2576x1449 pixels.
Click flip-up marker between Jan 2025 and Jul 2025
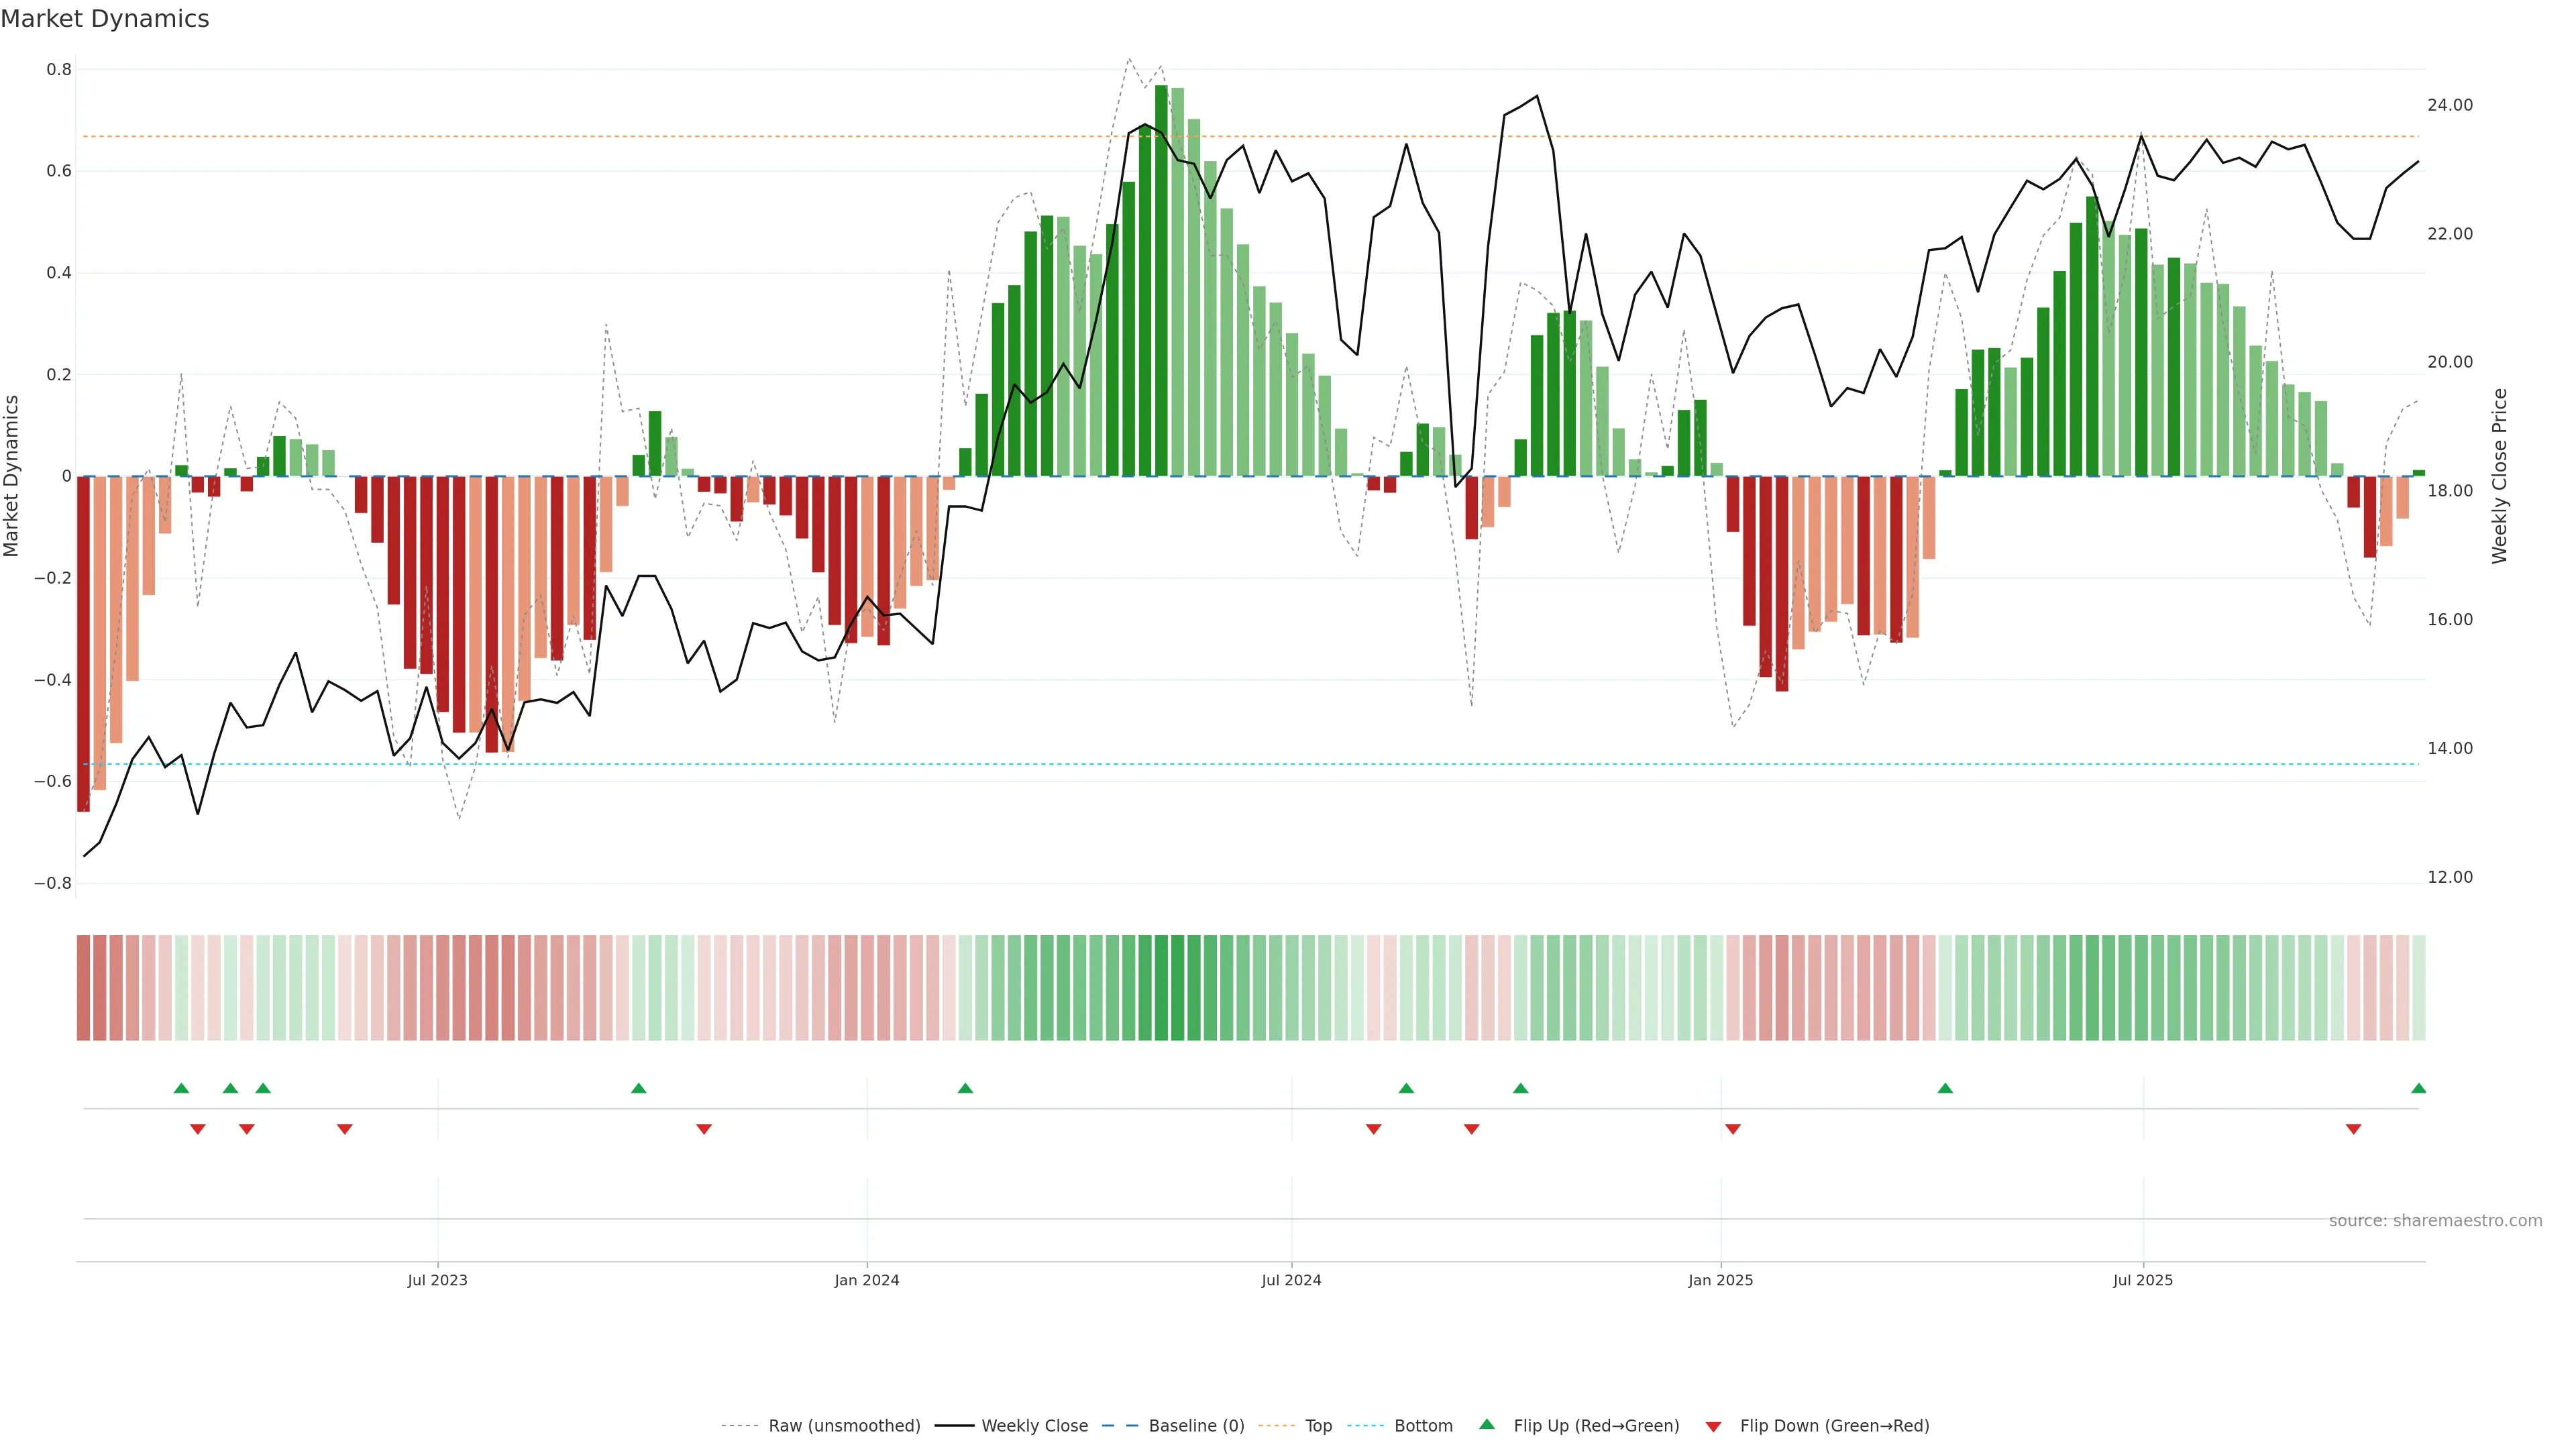coord(1945,1088)
